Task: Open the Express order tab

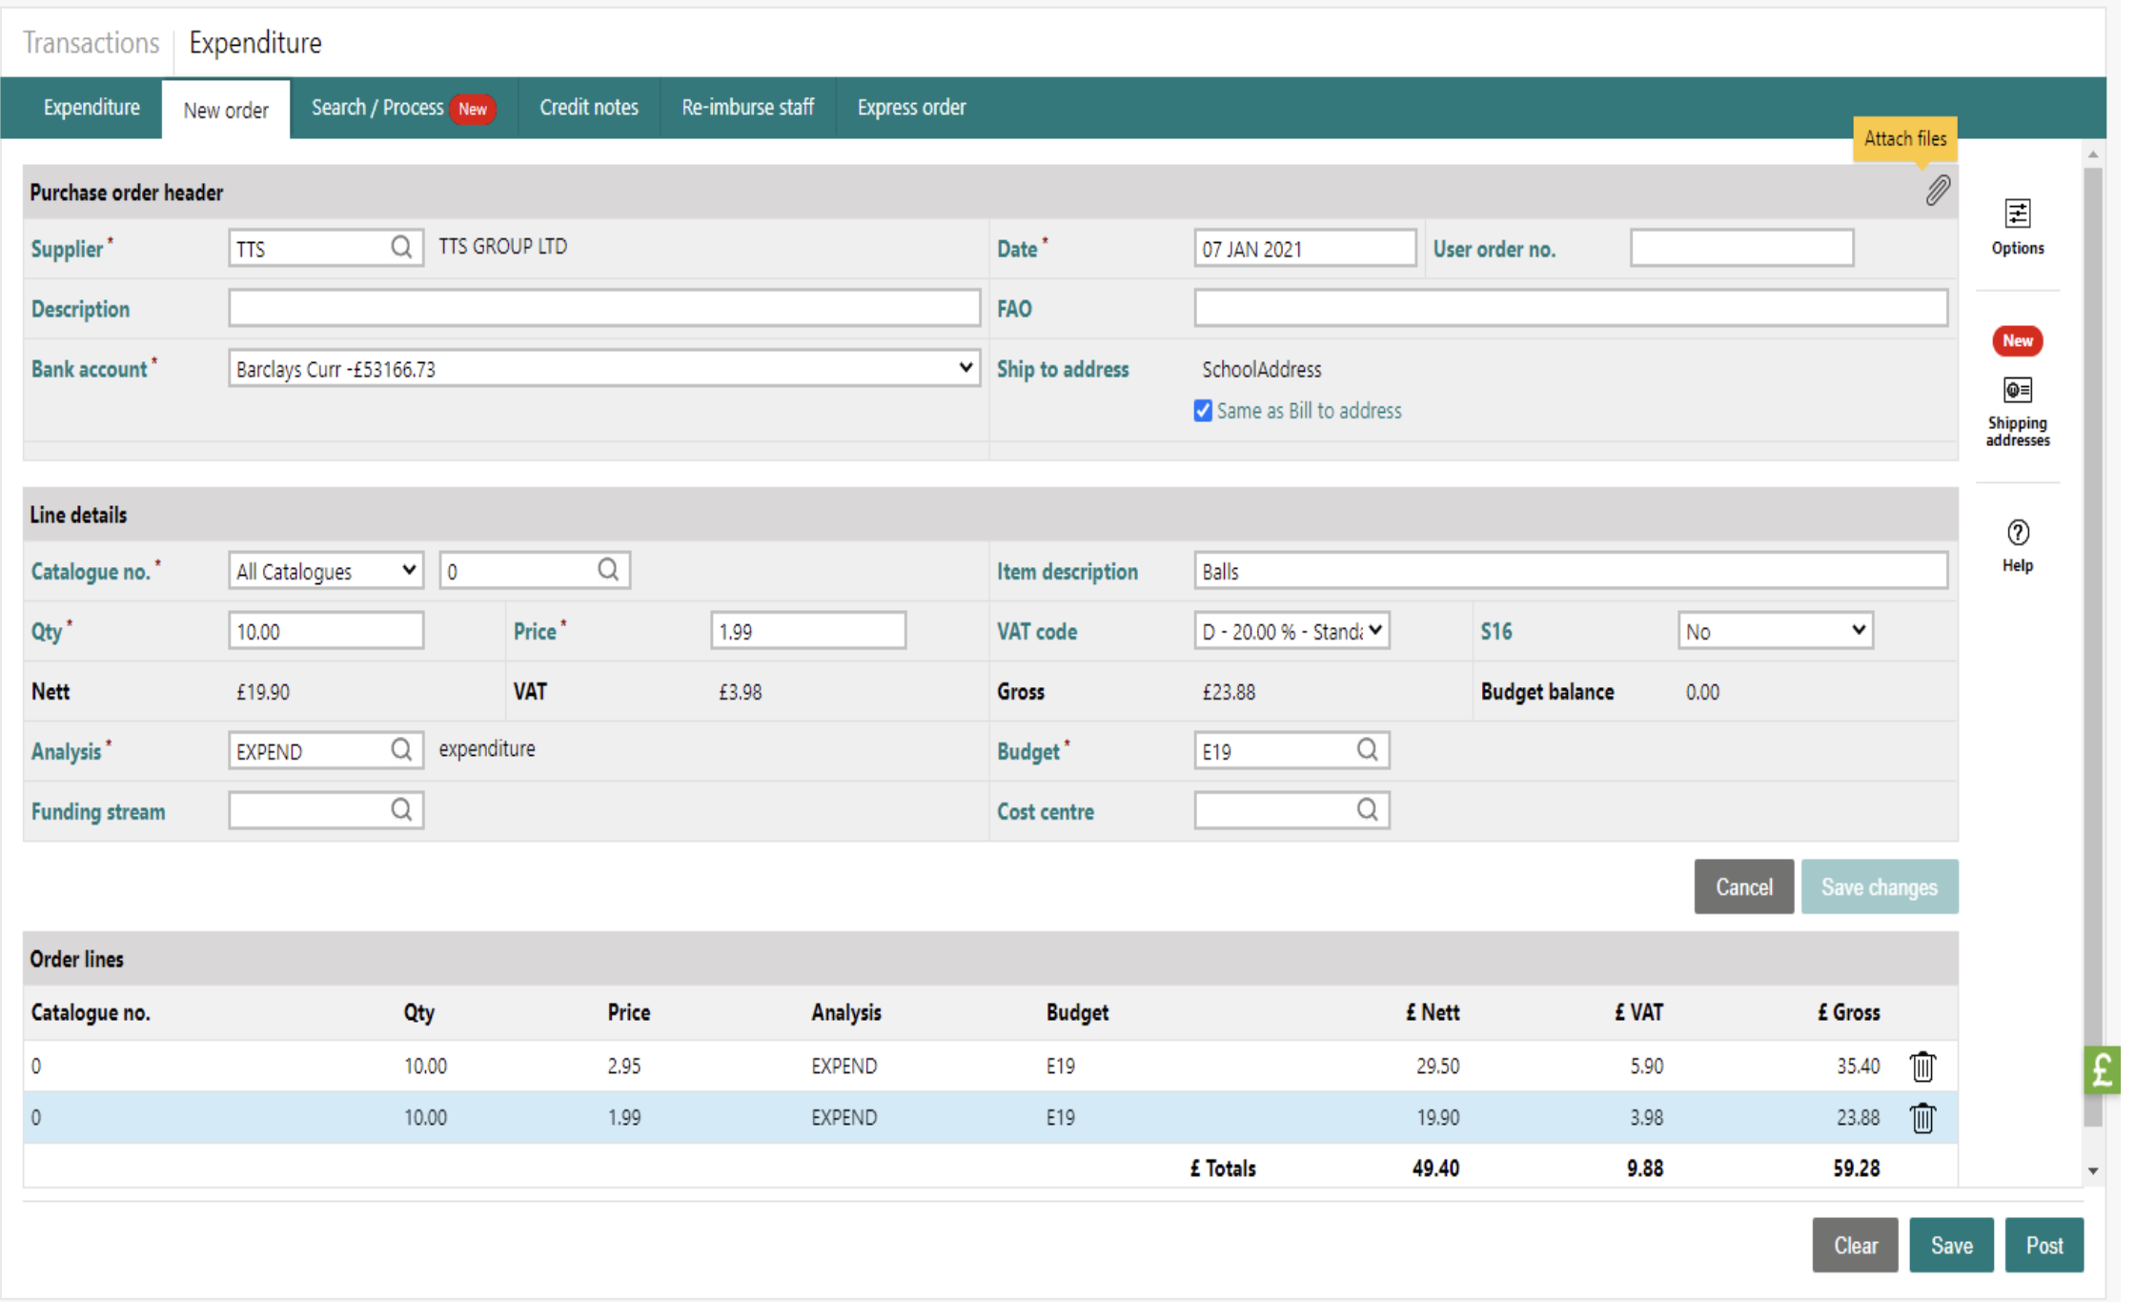Action: (x=911, y=108)
